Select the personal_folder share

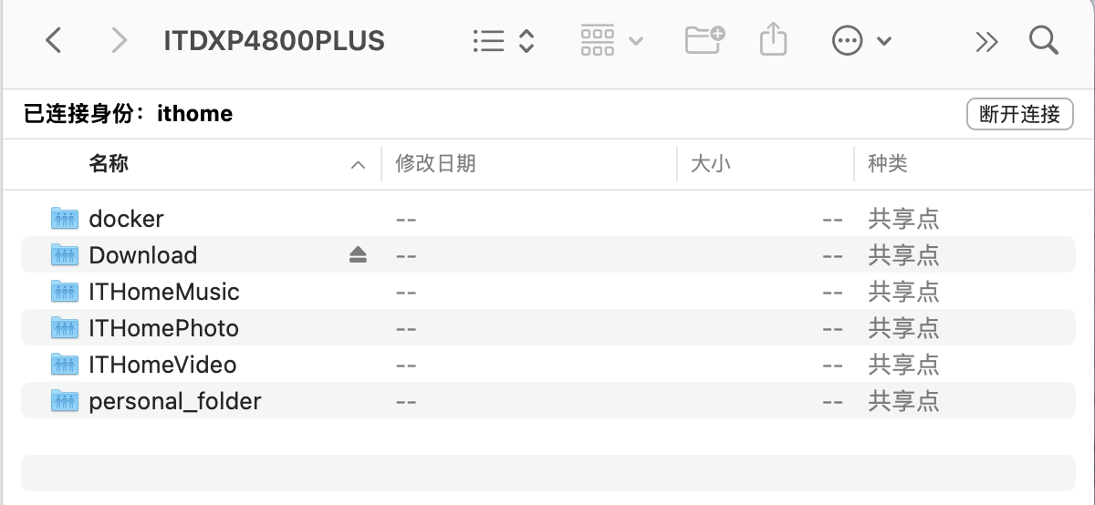coord(174,401)
